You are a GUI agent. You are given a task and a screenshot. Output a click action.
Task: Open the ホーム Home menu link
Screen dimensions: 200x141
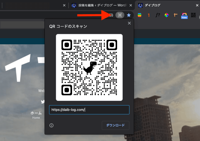[36, 115]
